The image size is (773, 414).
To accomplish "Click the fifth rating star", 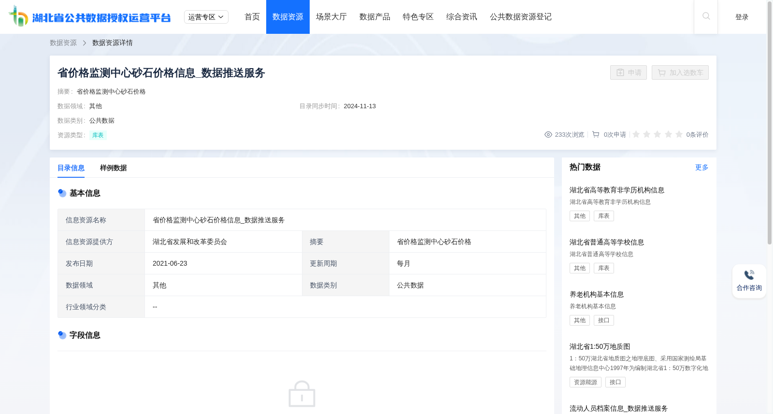I will click(679, 134).
